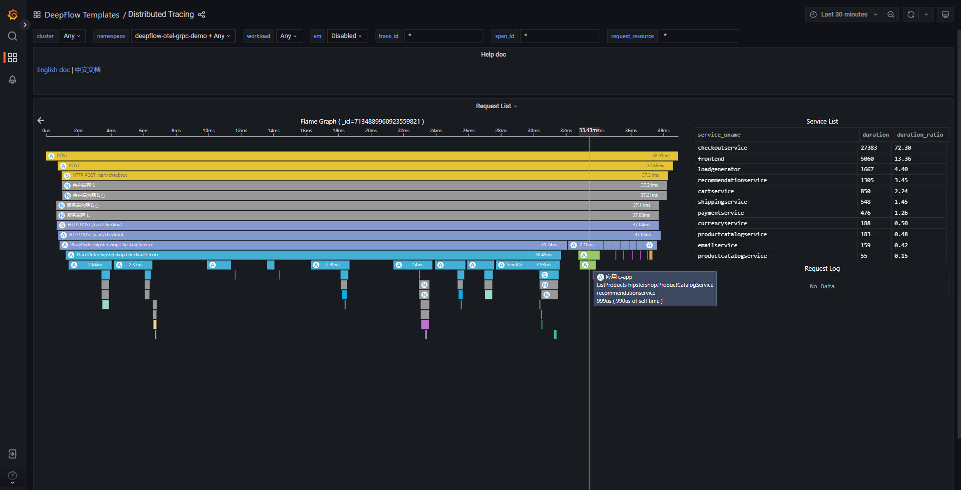Image resolution: width=961 pixels, height=490 pixels.
Task: Open the refresh interval dropdown arrow
Action: point(926,15)
